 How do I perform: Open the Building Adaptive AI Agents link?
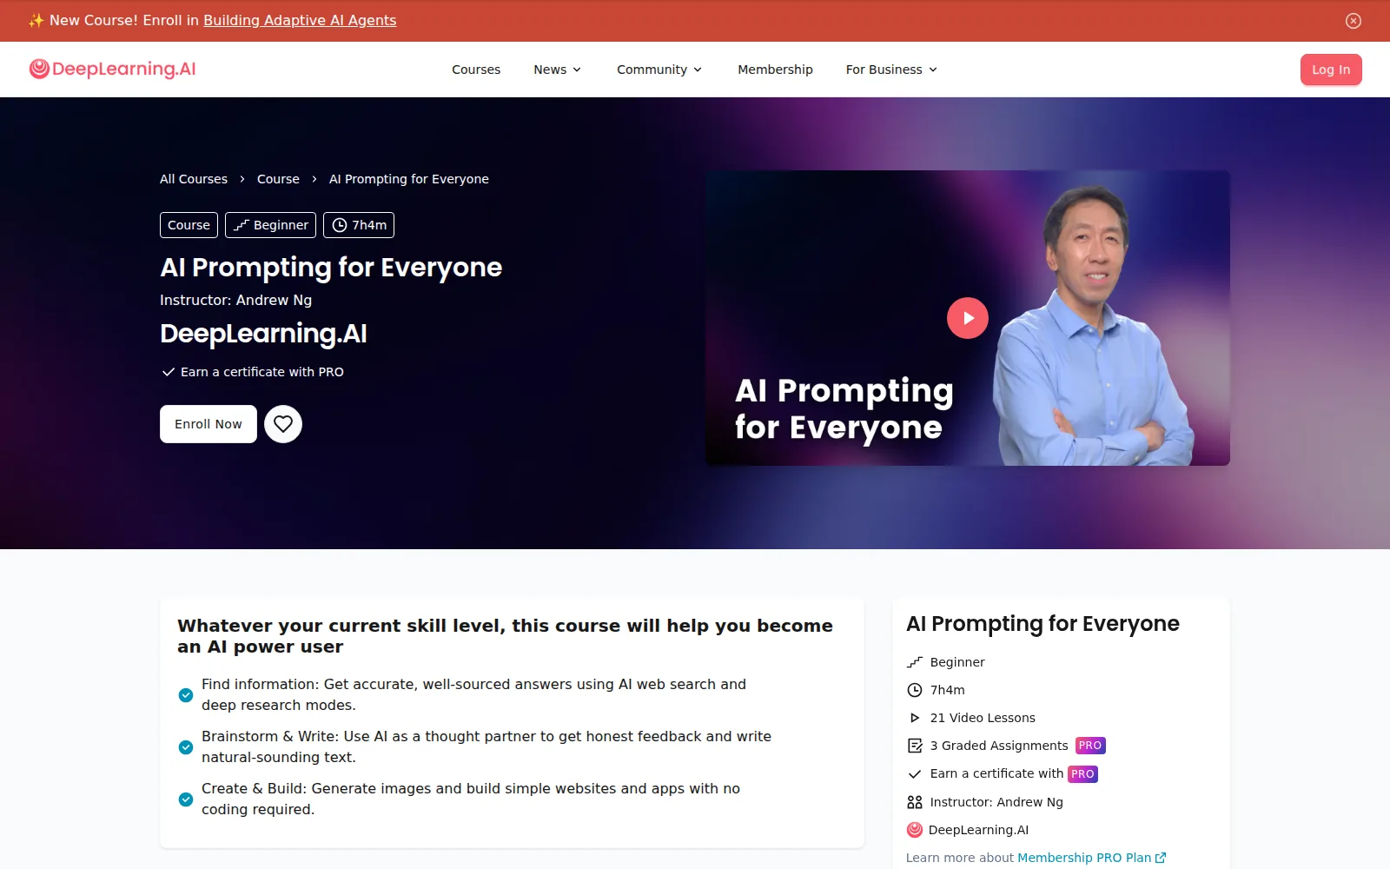click(300, 20)
